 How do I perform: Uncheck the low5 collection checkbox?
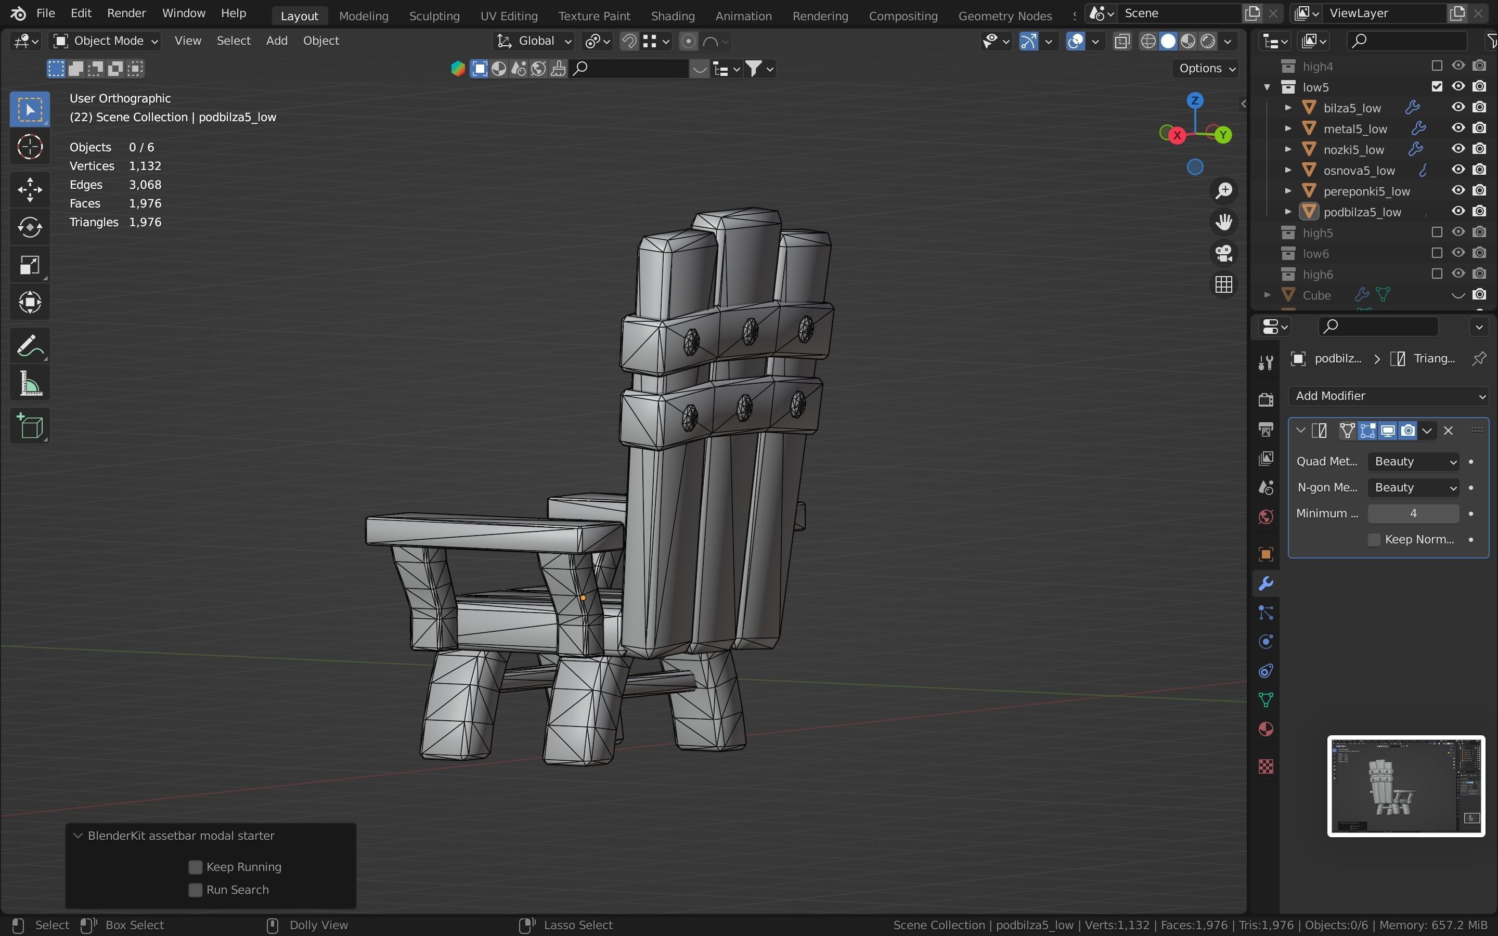coord(1437,87)
